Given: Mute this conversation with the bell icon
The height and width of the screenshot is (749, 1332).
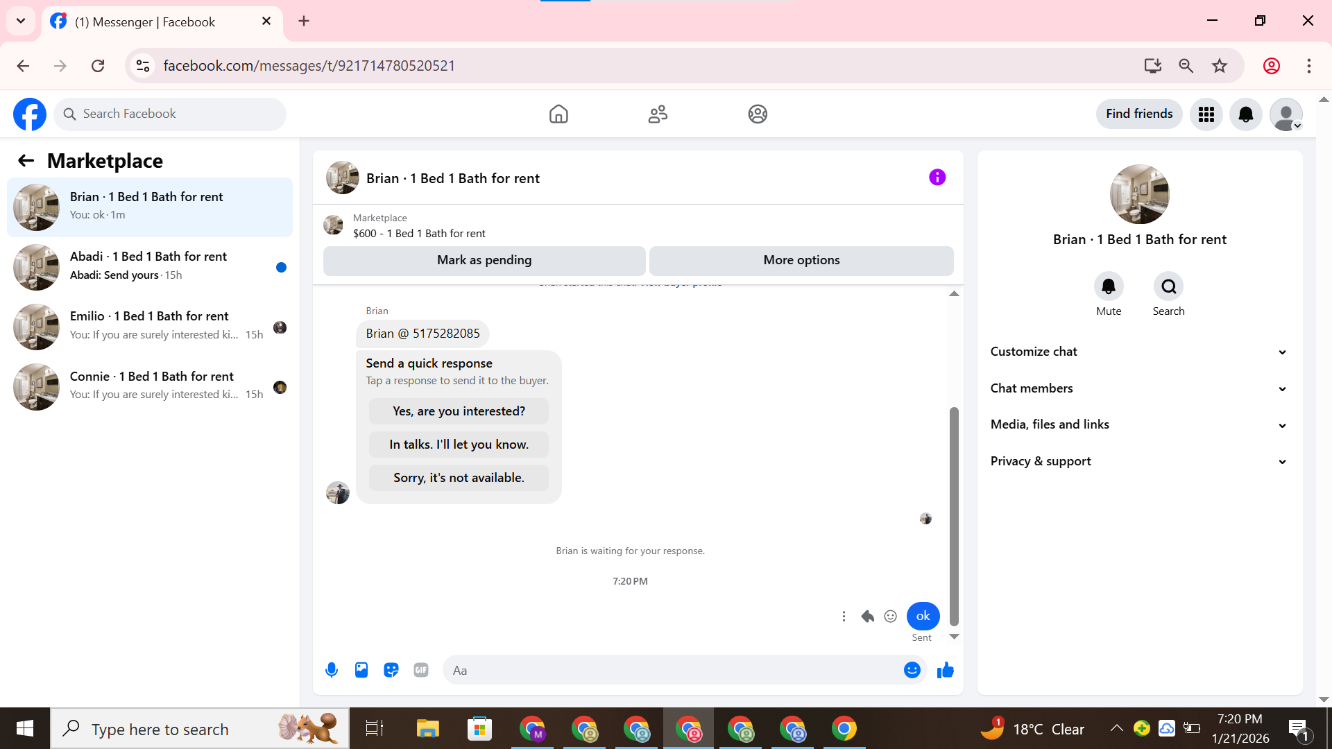Looking at the screenshot, I should [x=1108, y=286].
